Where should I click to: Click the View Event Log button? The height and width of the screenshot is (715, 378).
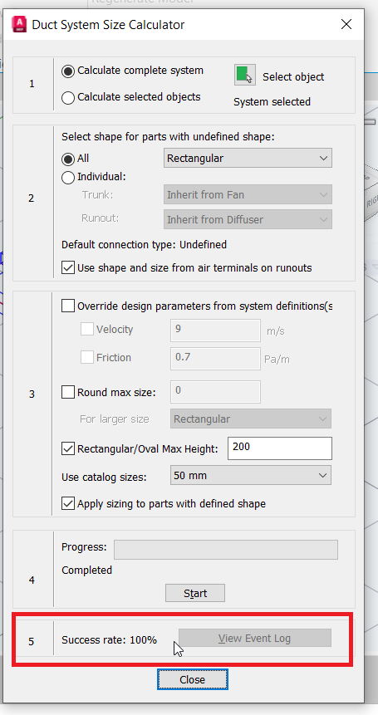[x=255, y=638]
